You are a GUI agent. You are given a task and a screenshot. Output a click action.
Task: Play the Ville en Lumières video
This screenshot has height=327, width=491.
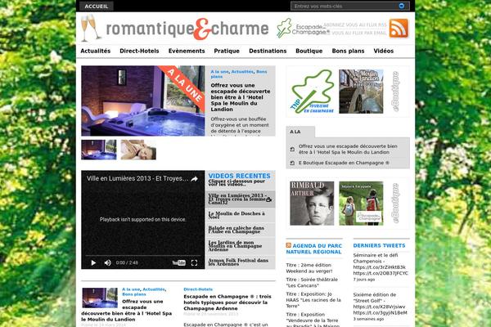[93, 263]
